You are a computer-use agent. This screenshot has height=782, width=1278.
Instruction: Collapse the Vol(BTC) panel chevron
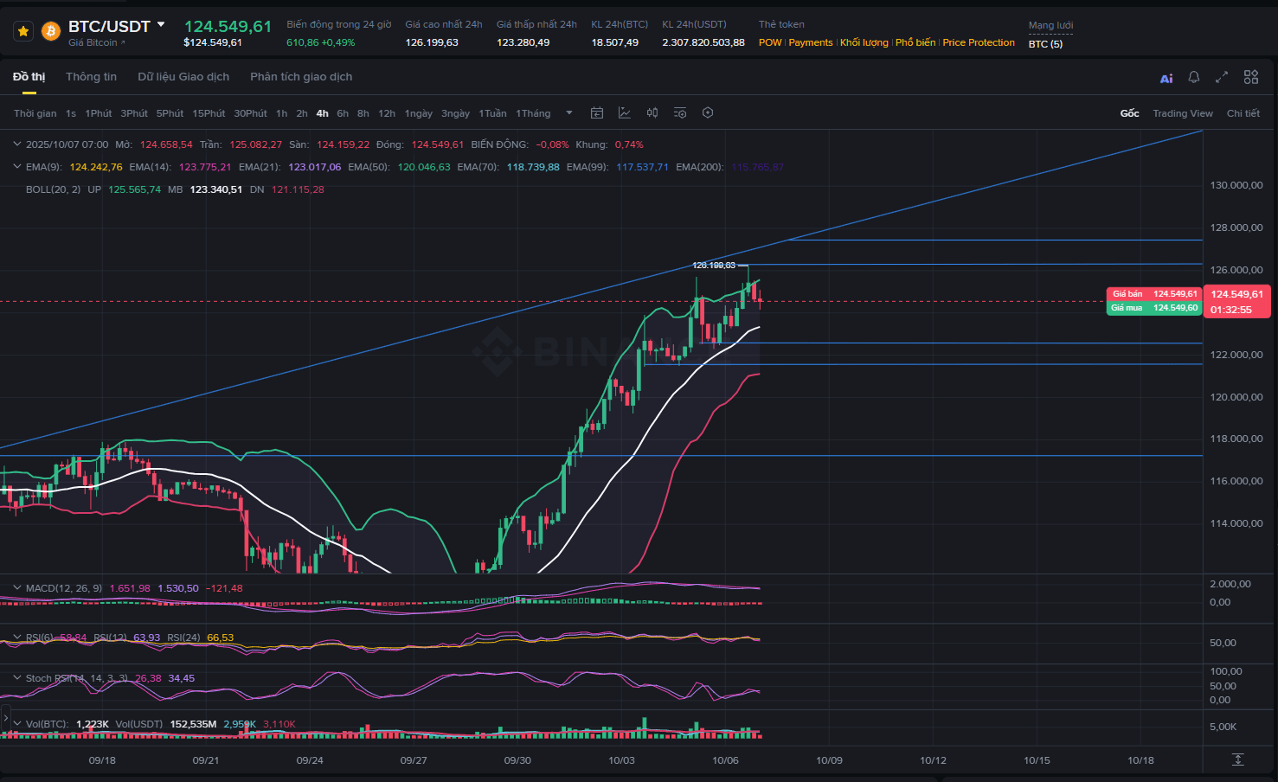click(17, 724)
